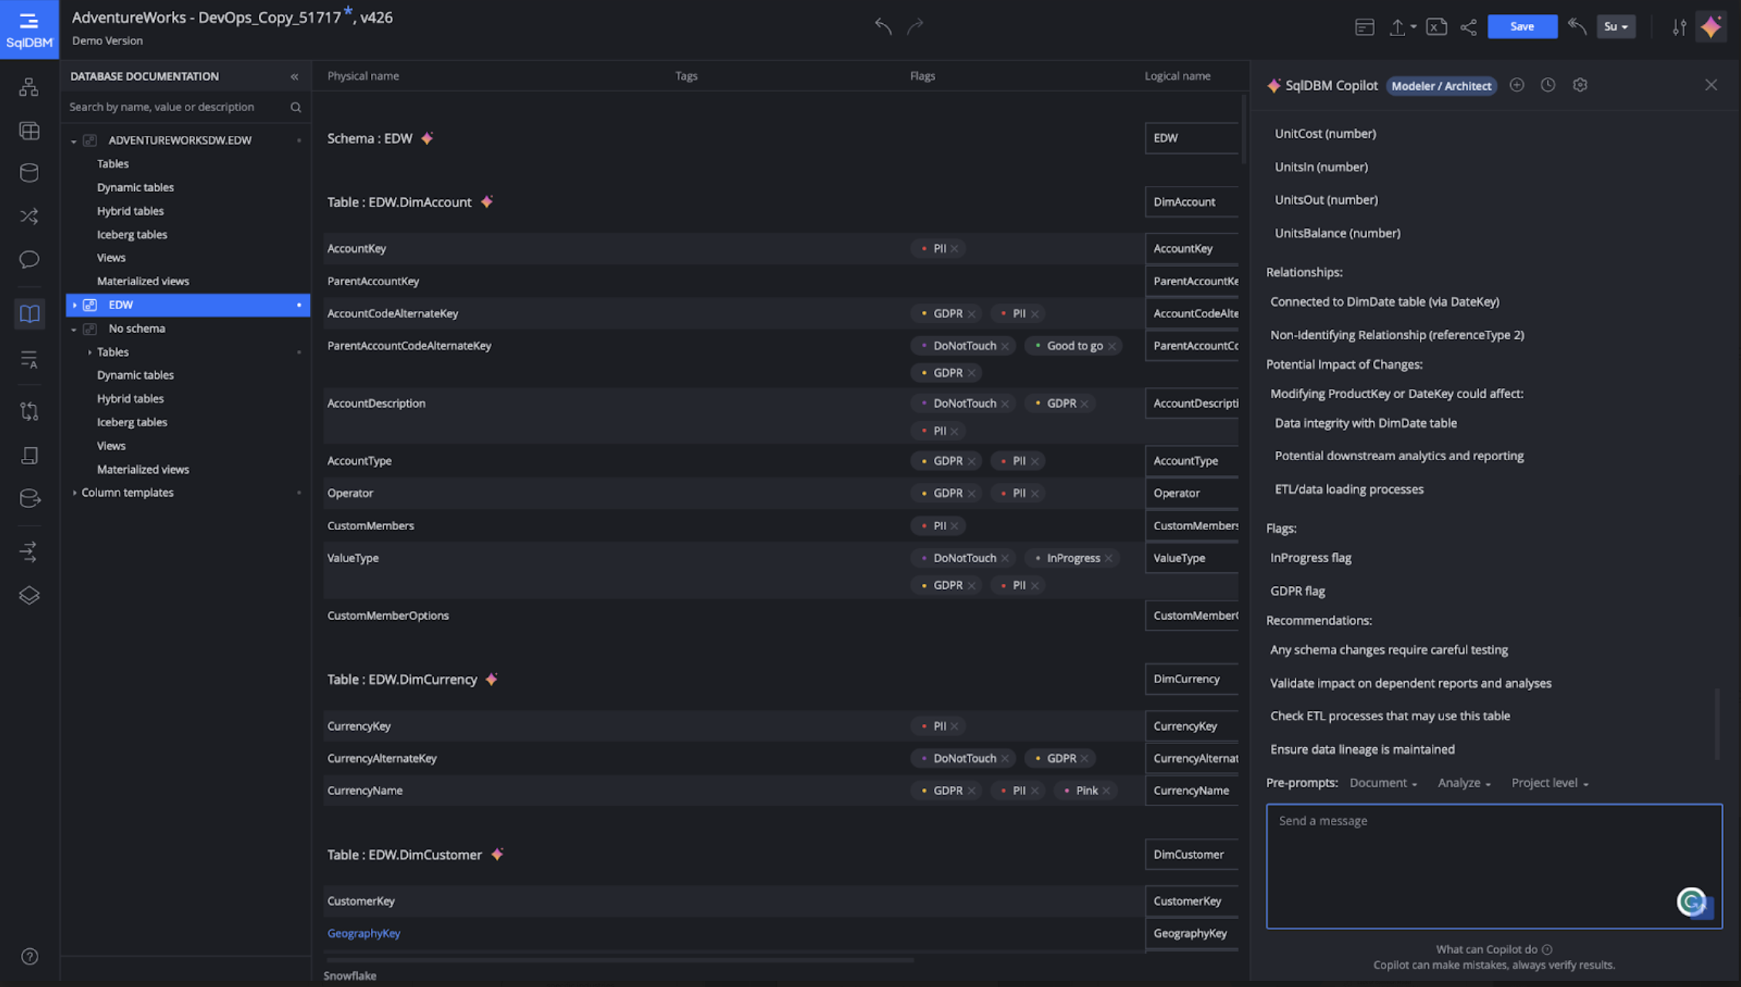1741x987 pixels.
Task: Expand the Column templates tree node
Action: click(x=75, y=492)
